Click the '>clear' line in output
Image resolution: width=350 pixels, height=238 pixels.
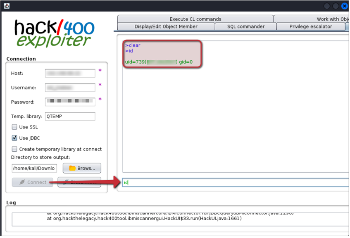point(133,45)
